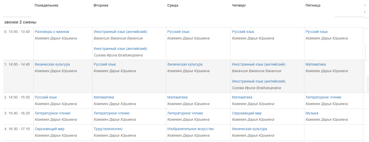Open Monday's Физическая культура lesson link
Image resolution: width=369 pixels, height=142 pixels.
pyautogui.click(x=52, y=64)
